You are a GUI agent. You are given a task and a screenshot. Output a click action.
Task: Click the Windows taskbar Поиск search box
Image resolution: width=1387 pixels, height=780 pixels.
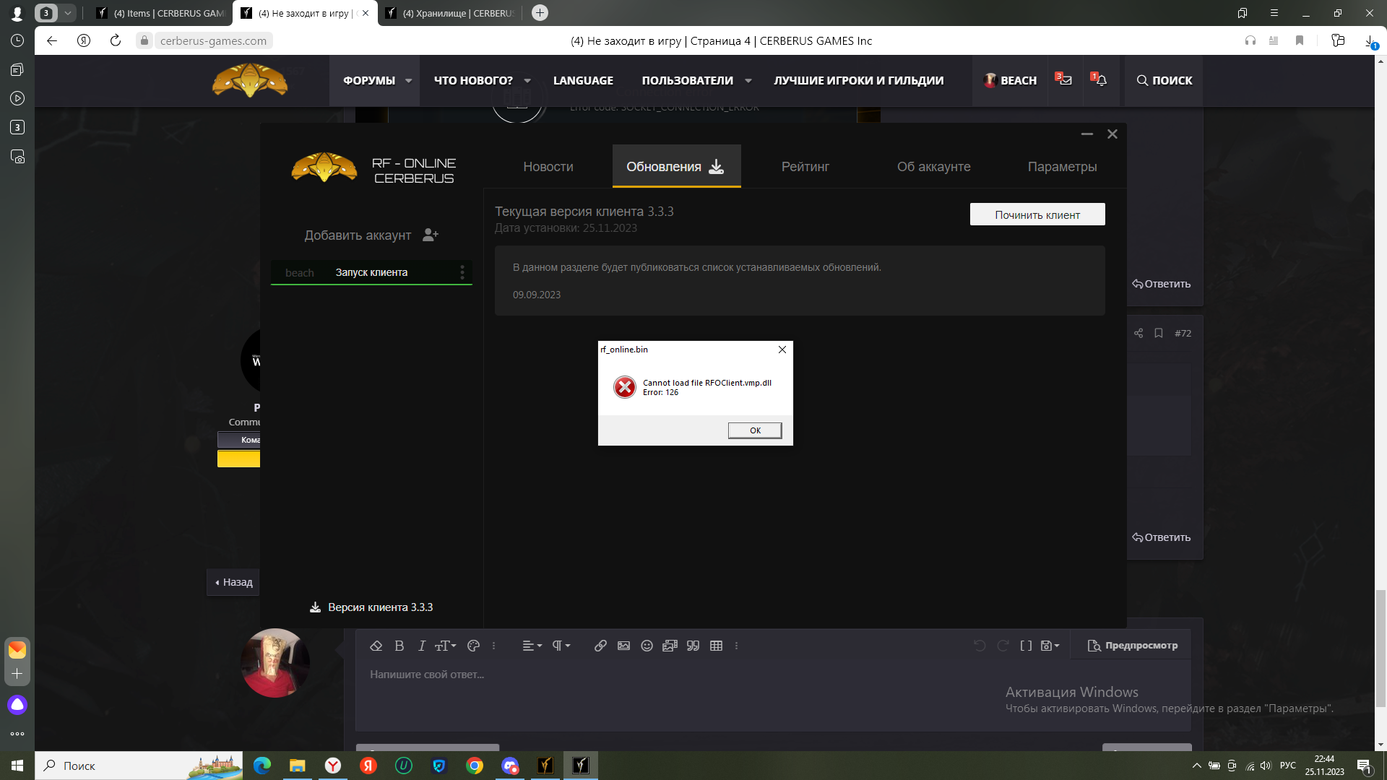click(x=140, y=766)
